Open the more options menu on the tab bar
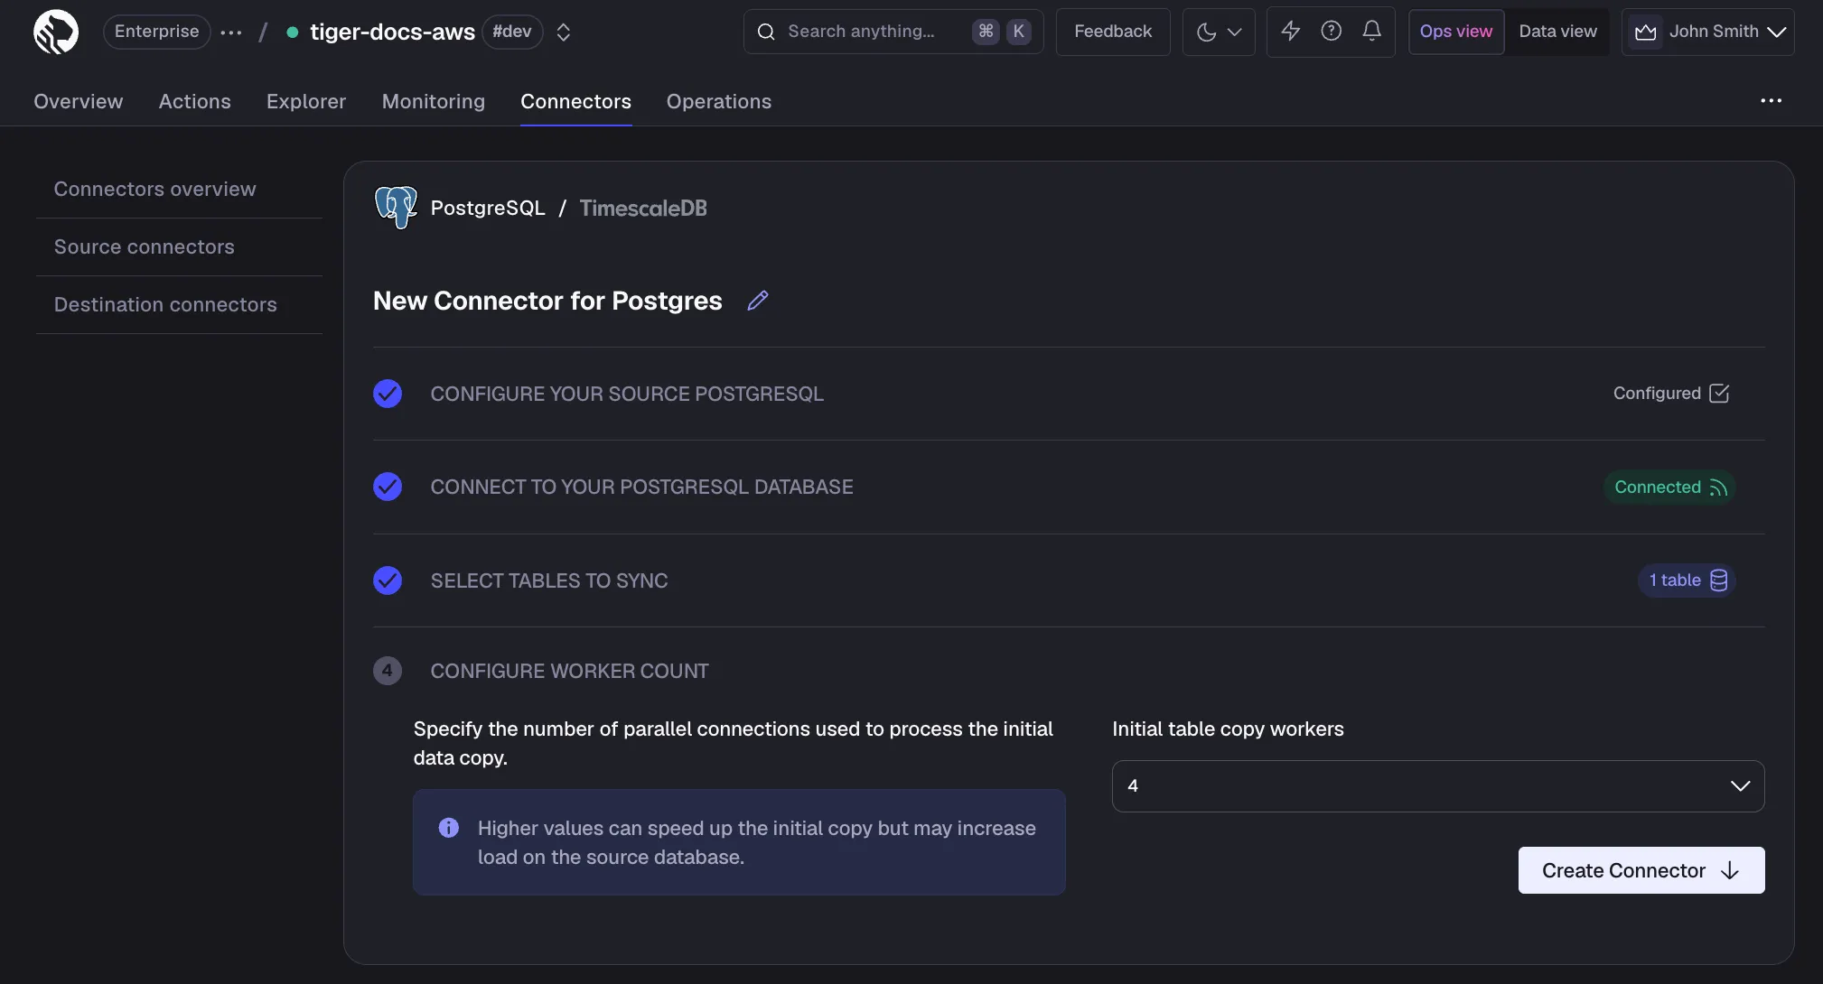1823x984 pixels. click(1771, 101)
